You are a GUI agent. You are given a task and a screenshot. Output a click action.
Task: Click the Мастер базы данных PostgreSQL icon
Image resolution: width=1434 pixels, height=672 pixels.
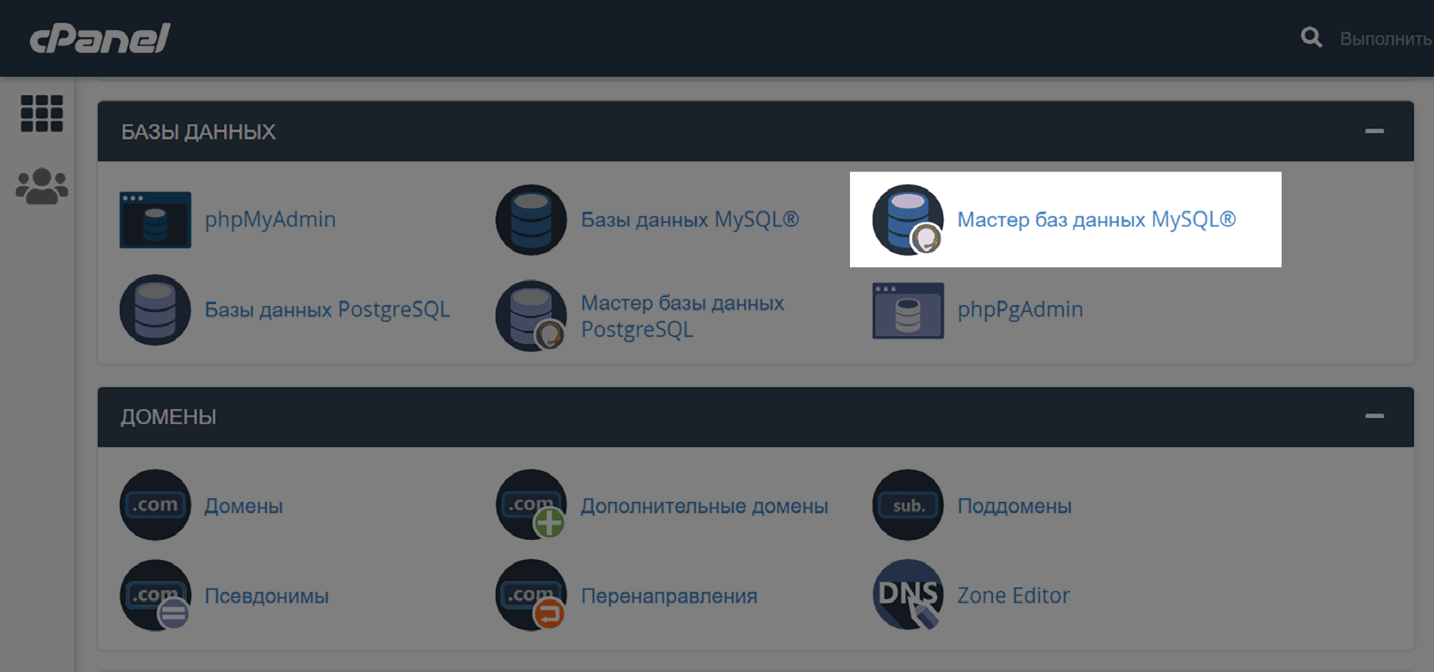532,315
